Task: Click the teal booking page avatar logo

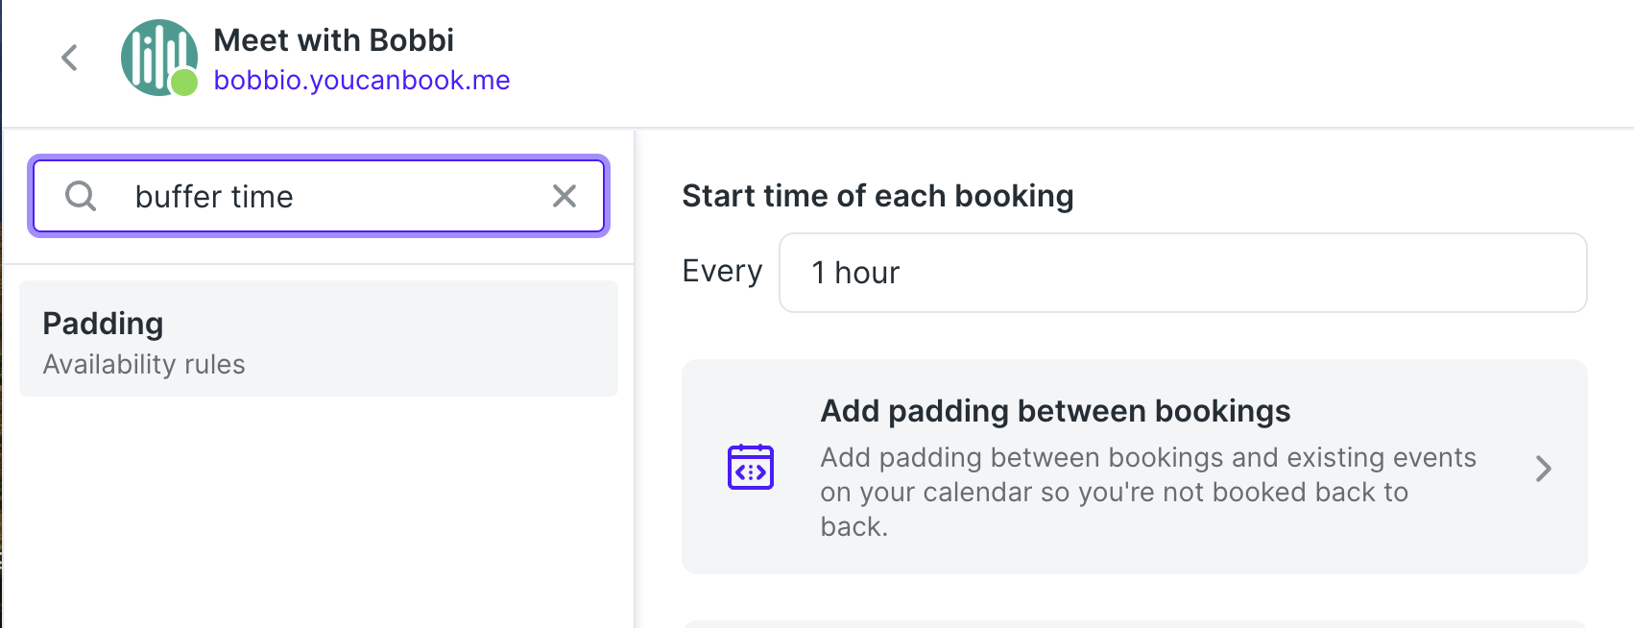Action: [158, 58]
